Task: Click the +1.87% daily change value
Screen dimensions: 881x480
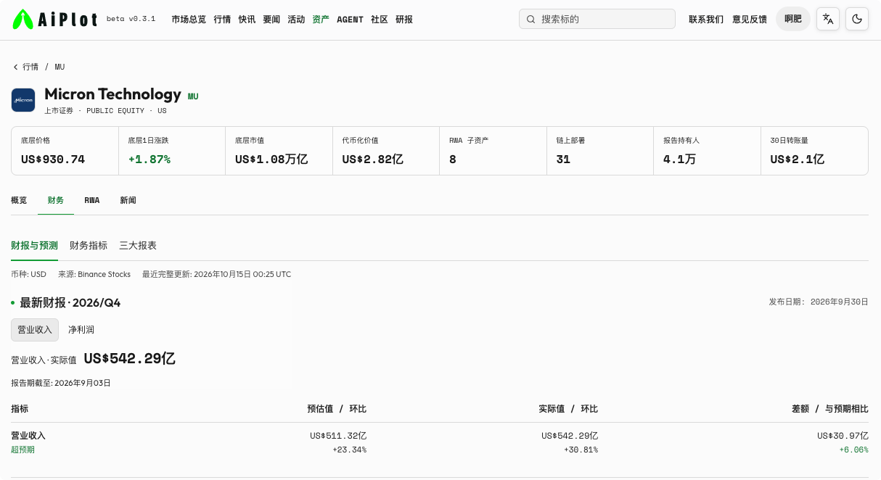Action: point(149,160)
